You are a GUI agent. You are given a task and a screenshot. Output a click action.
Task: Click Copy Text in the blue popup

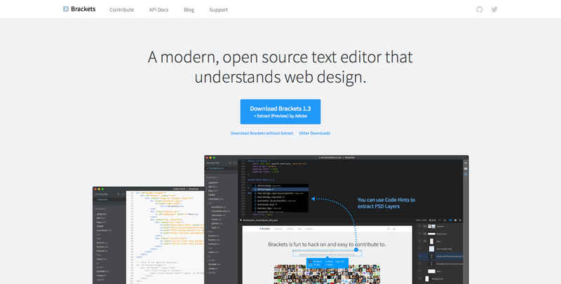coord(340,262)
